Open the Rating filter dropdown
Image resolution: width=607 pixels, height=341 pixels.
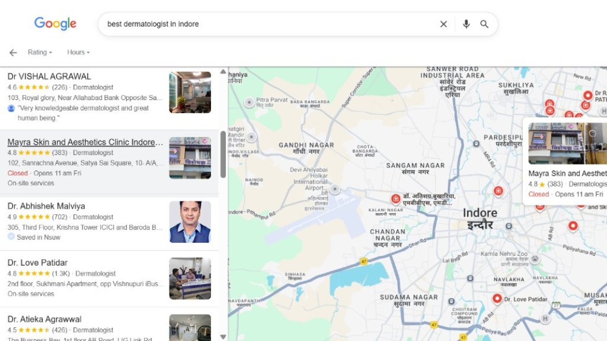[40, 53]
